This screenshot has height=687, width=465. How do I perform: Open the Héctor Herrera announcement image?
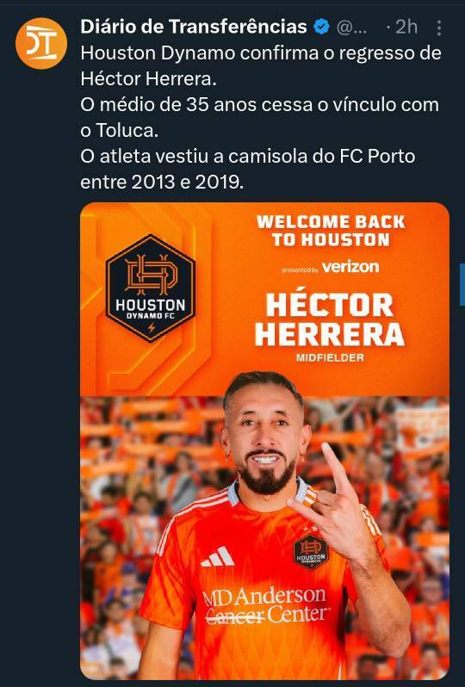[264, 441]
